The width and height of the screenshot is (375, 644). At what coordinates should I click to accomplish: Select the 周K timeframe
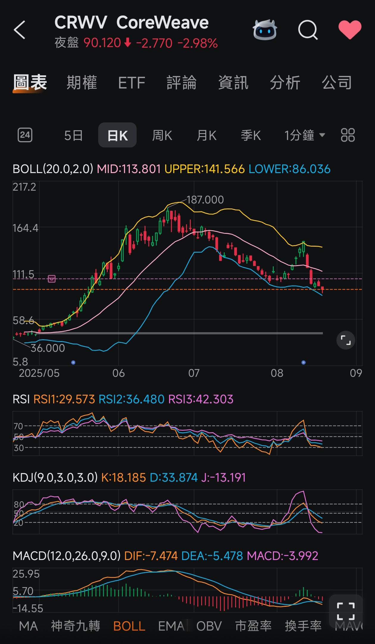(x=162, y=135)
